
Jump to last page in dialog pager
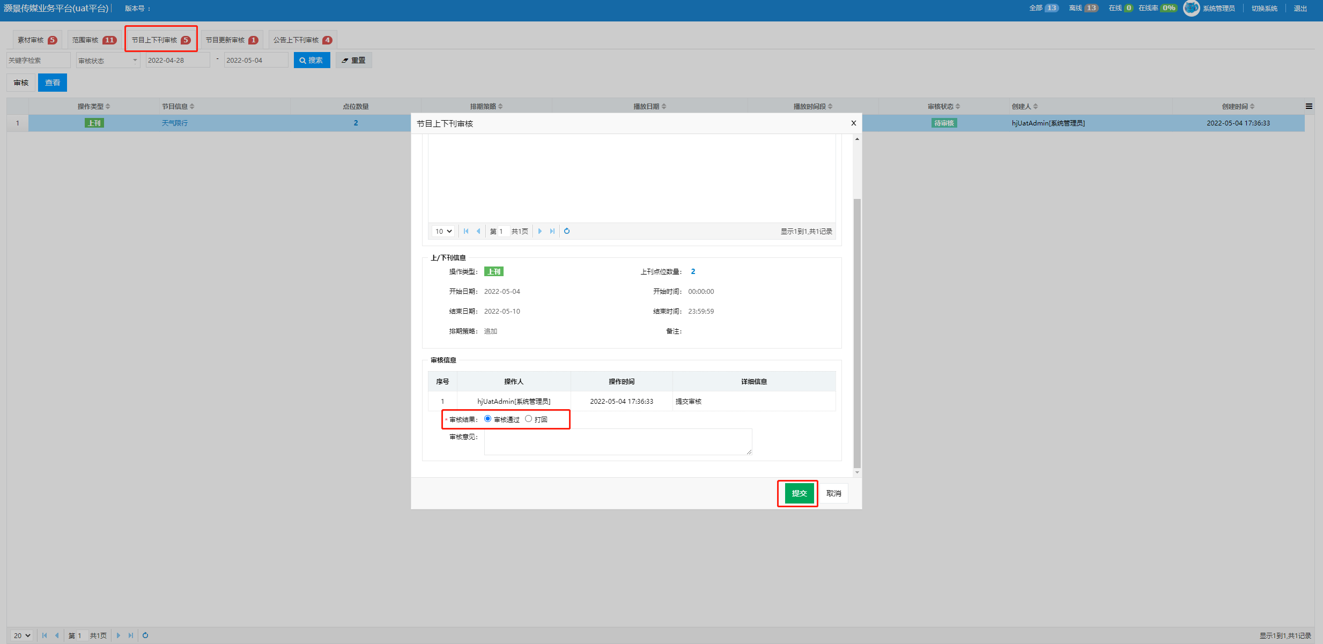(x=552, y=231)
